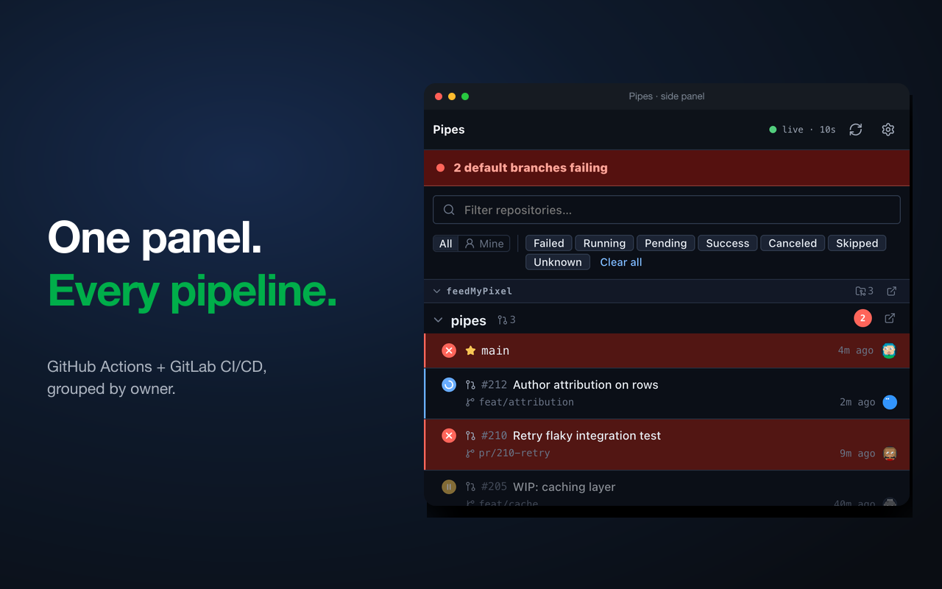Click the failed status icon on #210 row

tap(449, 436)
